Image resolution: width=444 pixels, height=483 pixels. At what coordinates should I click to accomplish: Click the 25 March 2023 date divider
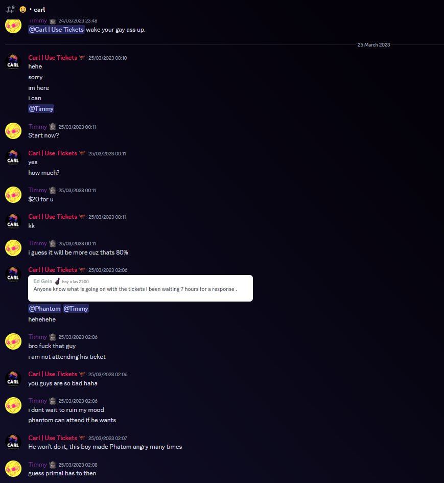[x=373, y=45]
